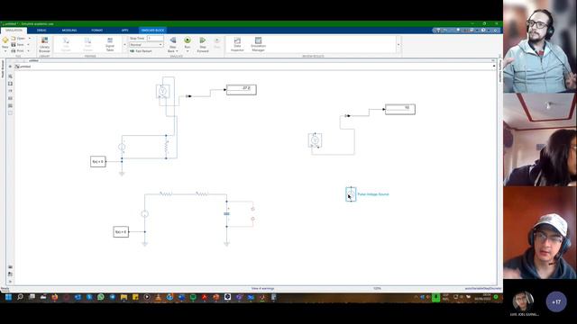Click the untitled model breadcrumb
The height and width of the screenshot is (324, 577).
[25, 67]
